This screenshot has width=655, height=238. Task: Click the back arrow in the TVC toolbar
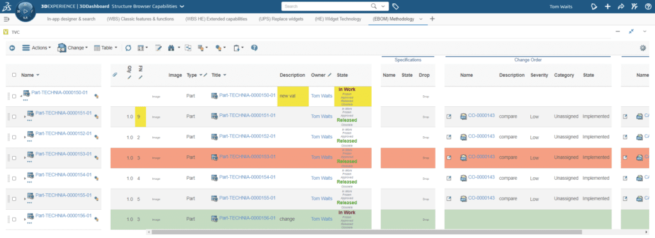coord(12,48)
